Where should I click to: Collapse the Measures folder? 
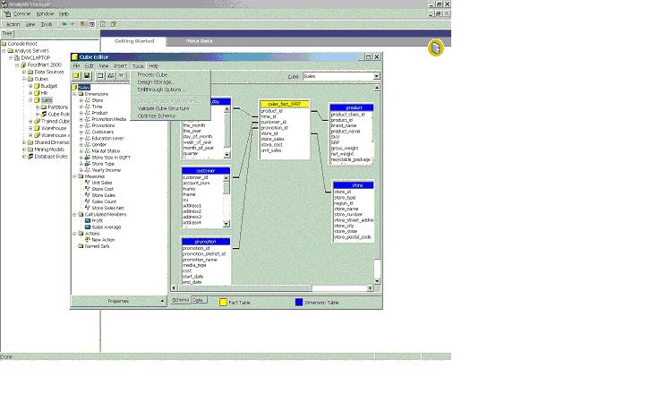[x=75, y=176]
